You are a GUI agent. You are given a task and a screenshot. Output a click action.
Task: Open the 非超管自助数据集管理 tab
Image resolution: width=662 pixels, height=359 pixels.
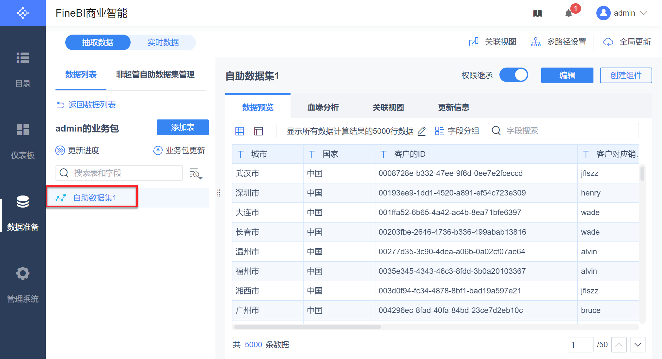155,74
